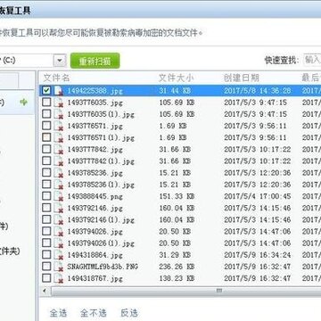Check the box for 1493776571.jpg
The height and width of the screenshot is (321, 321).
[46, 126]
